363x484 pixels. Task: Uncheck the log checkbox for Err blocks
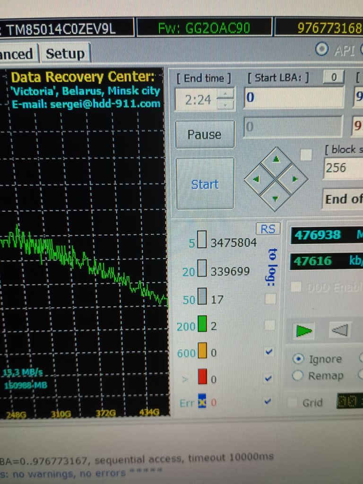pyautogui.click(x=268, y=402)
